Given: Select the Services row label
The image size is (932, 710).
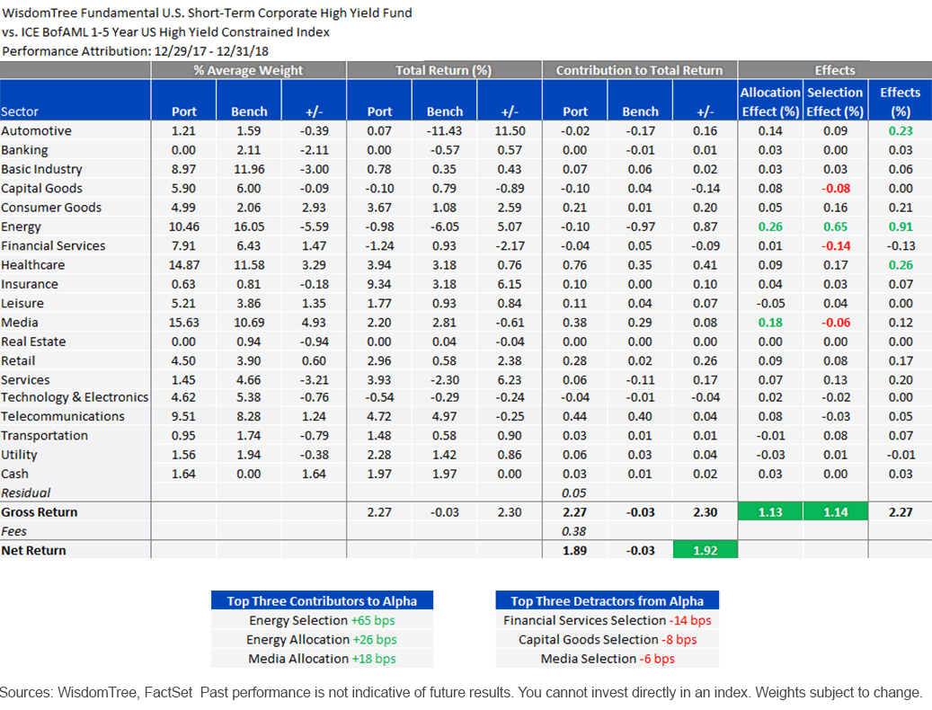Looking at the screenshot, I should tap(25, 379).
